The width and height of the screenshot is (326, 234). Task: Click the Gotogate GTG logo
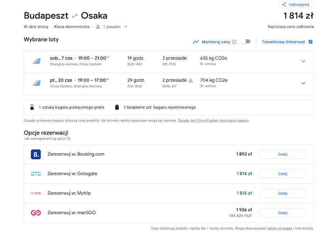36,174
